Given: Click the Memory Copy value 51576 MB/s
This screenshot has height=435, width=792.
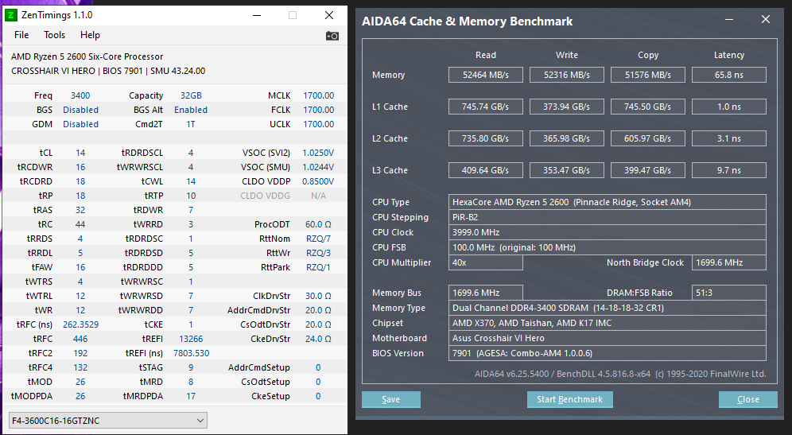Looking at the screenshot, I should point(648,75).
